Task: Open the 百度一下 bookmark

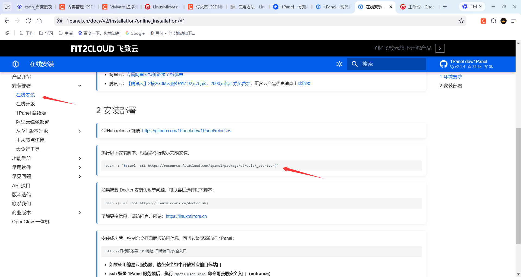Action: 99,33
